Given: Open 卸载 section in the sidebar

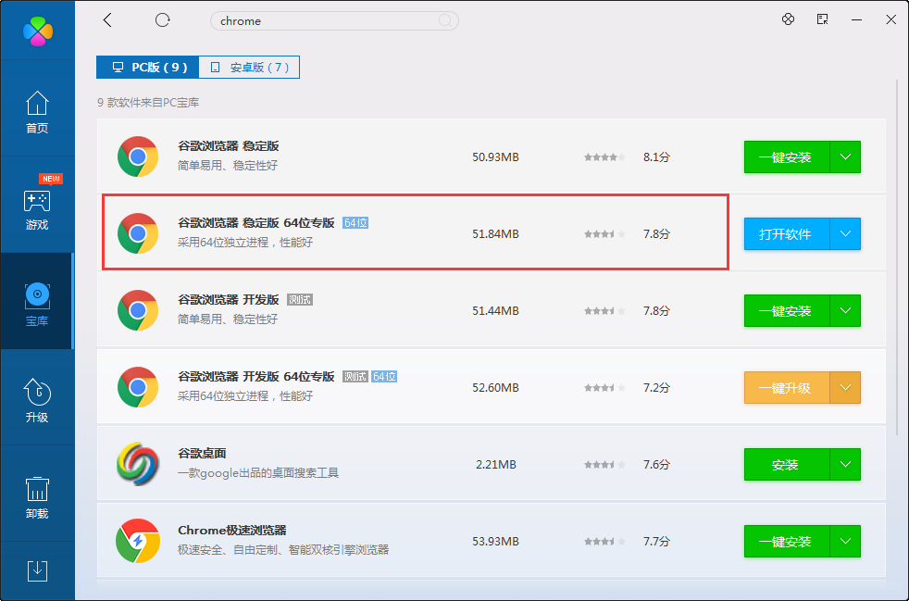Looking at the screenshot, I should pyautogui.click(x=37, y=494).
